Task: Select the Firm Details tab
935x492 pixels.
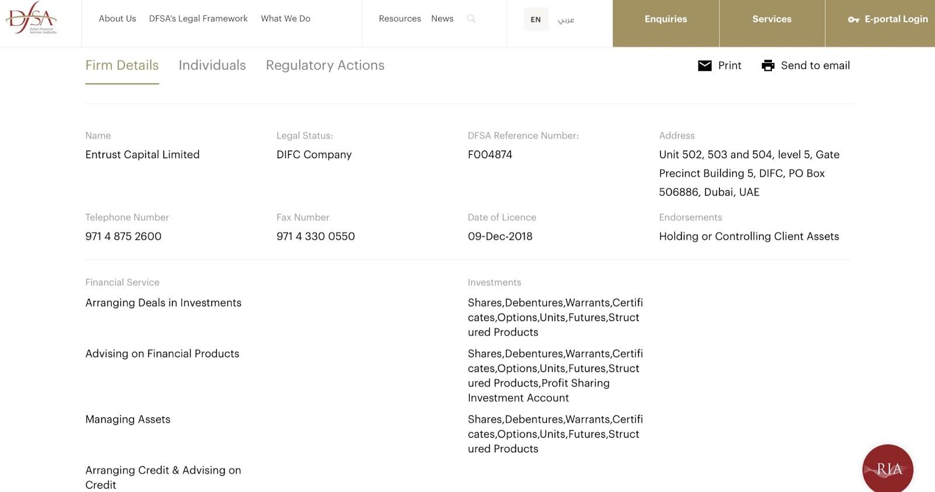Action: pos(122,65)
